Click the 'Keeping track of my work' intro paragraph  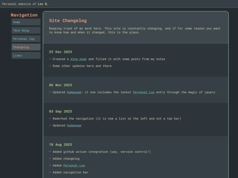pyautogui.click(x=135, y=30)
